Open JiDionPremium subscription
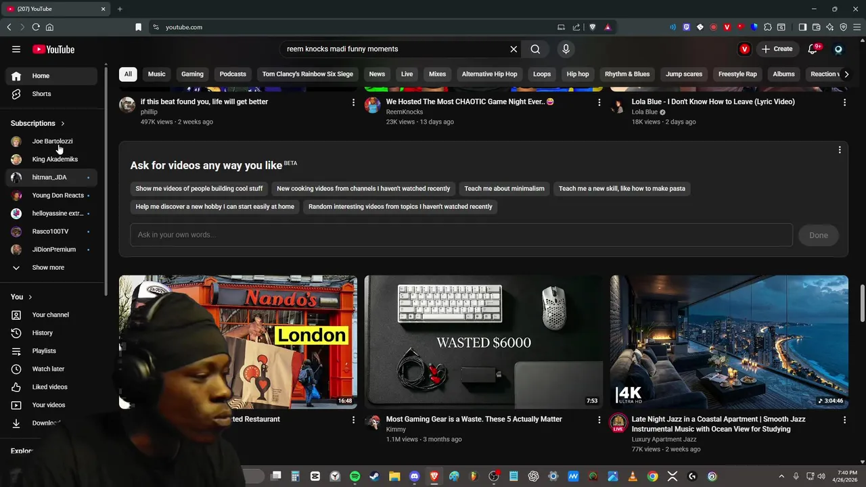Image resolution: width=866 pixels, height=487 pixels. pyautogui.click(x=51, y=250)
